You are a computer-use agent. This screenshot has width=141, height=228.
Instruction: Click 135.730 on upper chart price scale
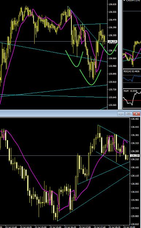click(x=113, y=90)
